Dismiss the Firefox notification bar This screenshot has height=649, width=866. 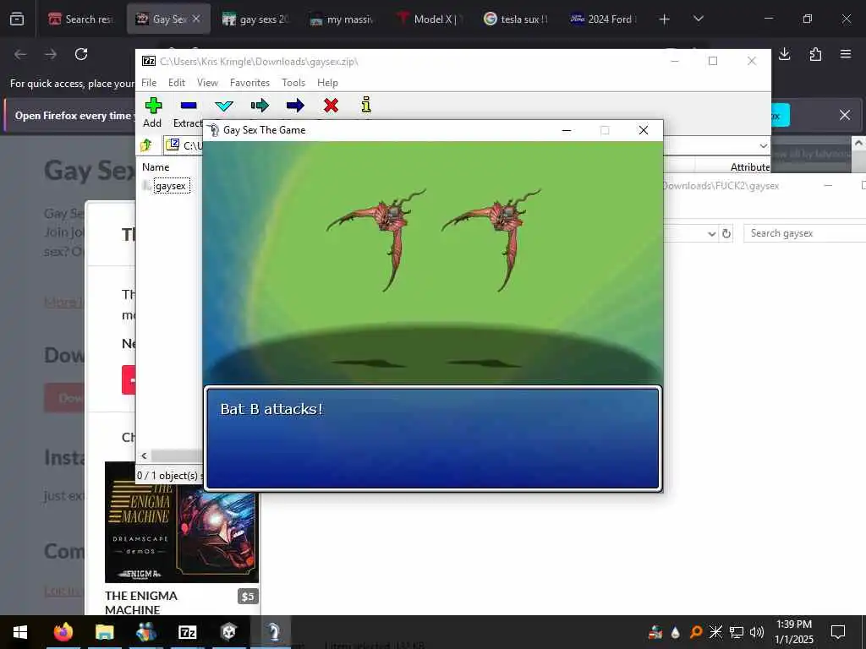coord(845,115)
